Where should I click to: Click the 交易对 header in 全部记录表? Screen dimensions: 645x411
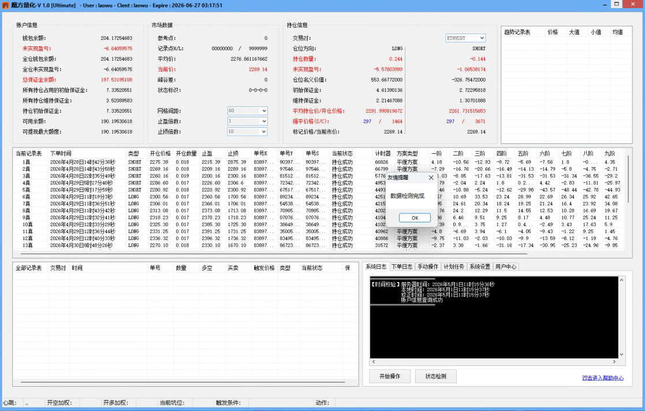point(58,268)
